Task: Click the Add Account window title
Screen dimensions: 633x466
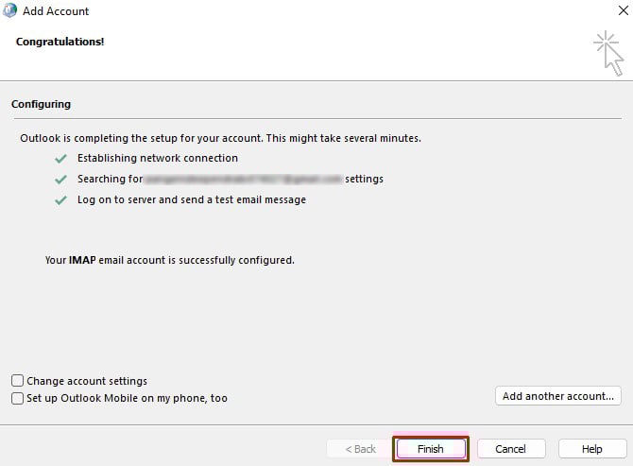Action: (56, 11)
